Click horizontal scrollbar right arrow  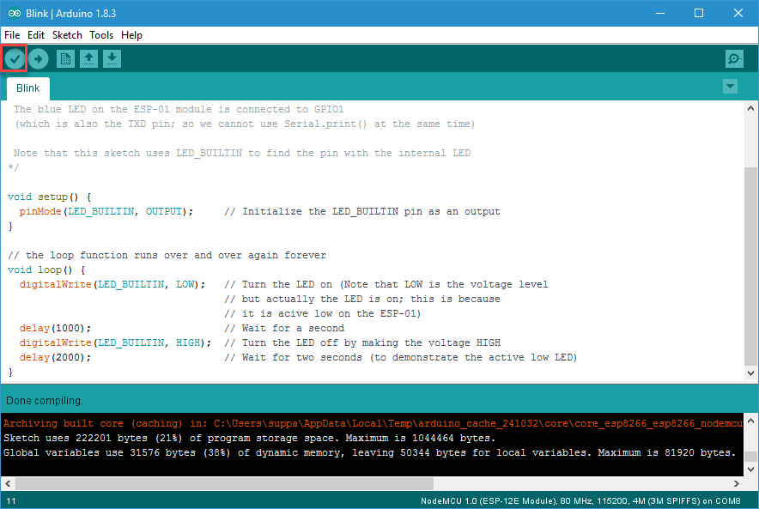737,483
